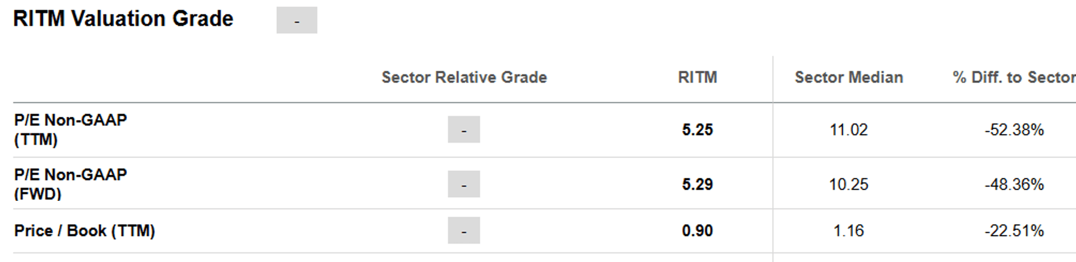Click the RITM column header

[x=697, y=77]
